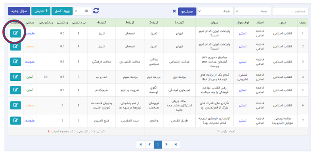Screen dimensions: 312x155
Task: Open همه dropdown beside the جستجو button
Action: click(215, 11)
